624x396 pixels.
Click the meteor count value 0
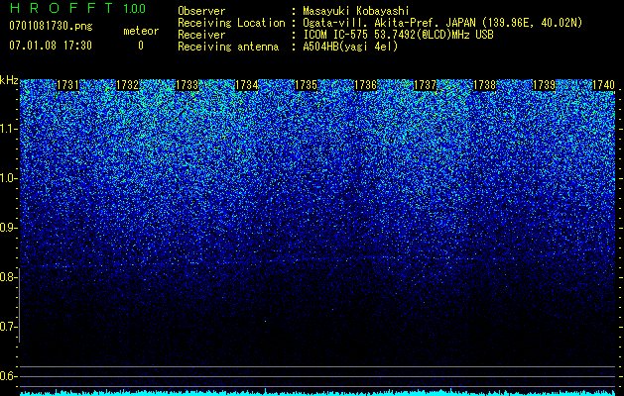141,46
